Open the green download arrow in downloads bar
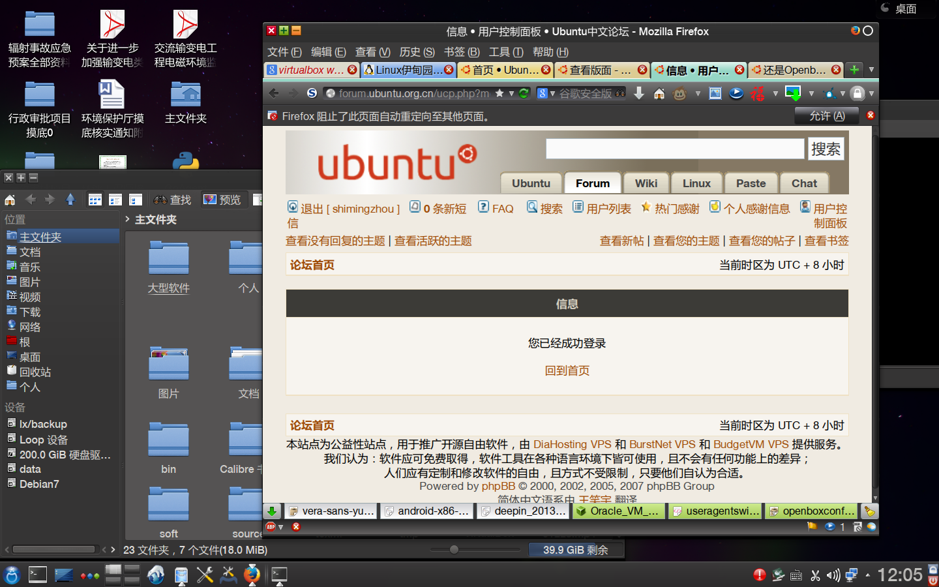The image size is (939, 587). (272, 511)
